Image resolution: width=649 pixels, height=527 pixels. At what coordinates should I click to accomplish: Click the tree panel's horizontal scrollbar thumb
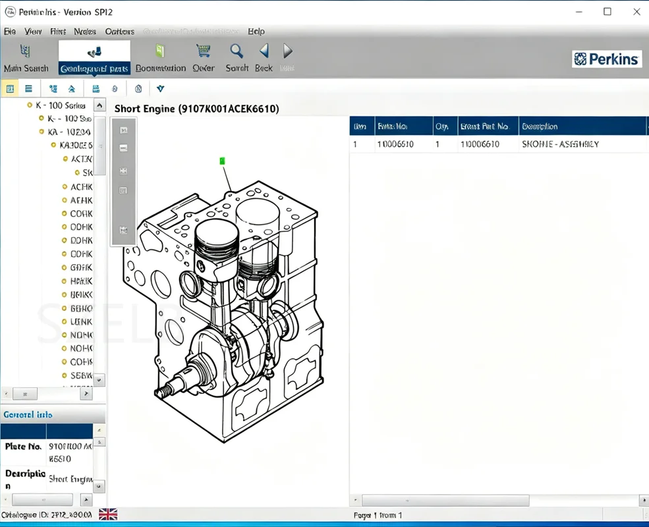pos(25,394)
